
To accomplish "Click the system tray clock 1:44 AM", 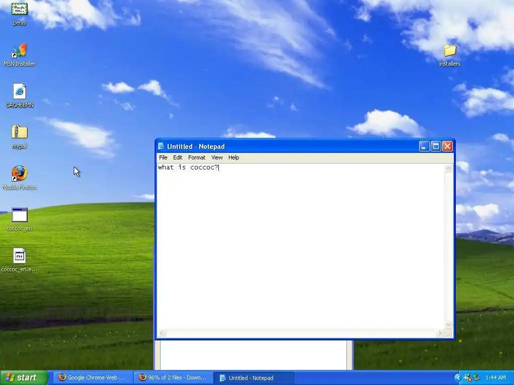I will (x=495, y=377).
